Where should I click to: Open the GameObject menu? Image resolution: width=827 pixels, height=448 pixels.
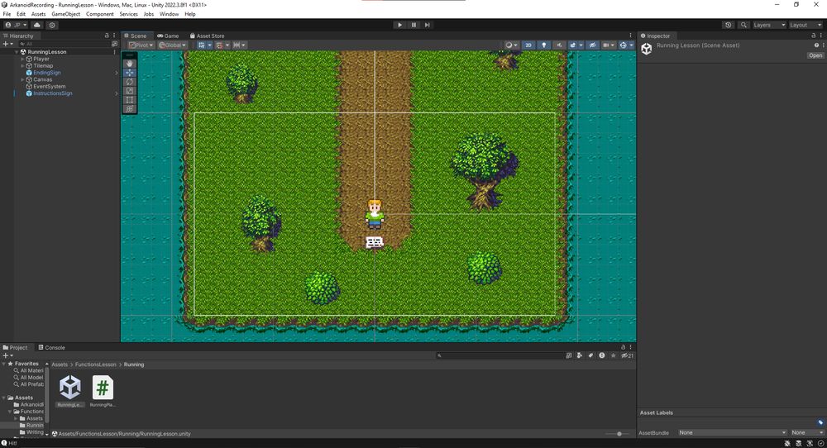(x=66, y=14)
